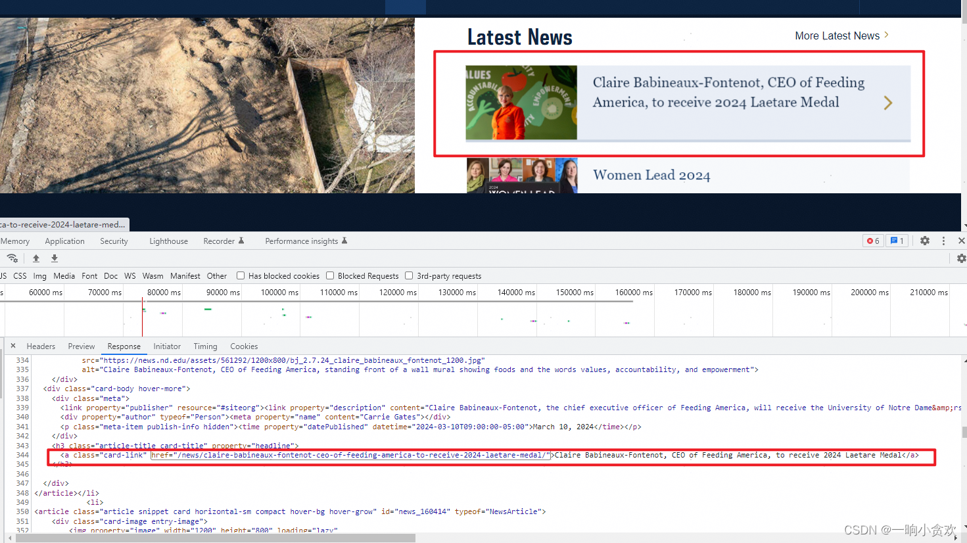Close the request details pane

pyautogui.click(x=12, y=345)
